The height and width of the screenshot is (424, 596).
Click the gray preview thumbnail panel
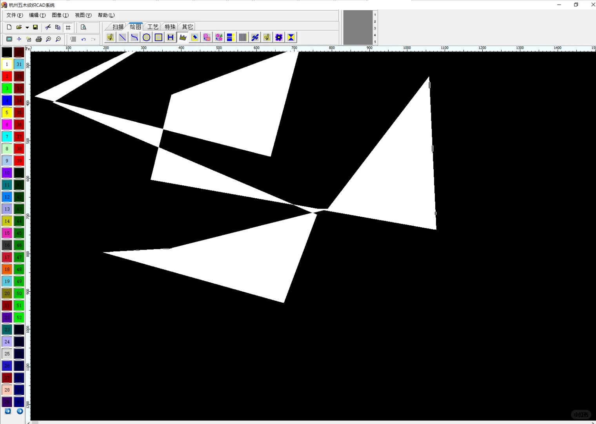point(358,27)
